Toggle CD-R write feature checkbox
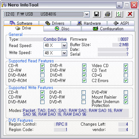 click(42, 92)
